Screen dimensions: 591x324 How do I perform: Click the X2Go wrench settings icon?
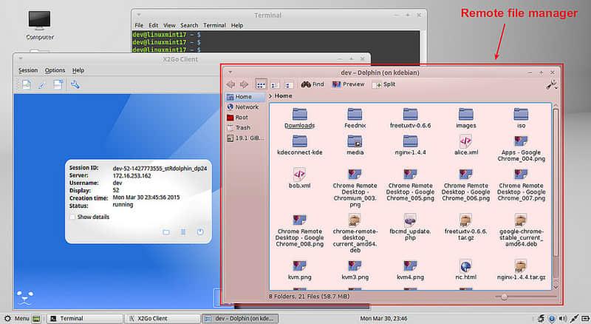[75, 84]
